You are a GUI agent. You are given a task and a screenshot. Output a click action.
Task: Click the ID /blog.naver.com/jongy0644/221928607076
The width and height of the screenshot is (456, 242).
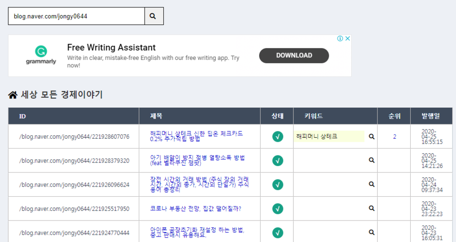pos(74,136)
